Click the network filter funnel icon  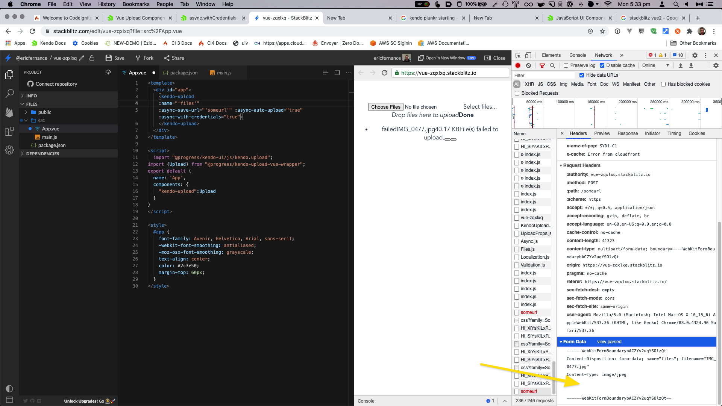[x=542, y=65]
